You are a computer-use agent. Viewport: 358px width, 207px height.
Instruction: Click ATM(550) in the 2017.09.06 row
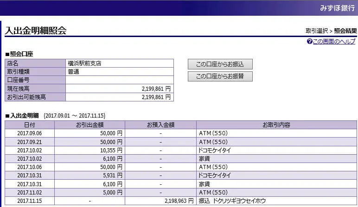(213, 133)
